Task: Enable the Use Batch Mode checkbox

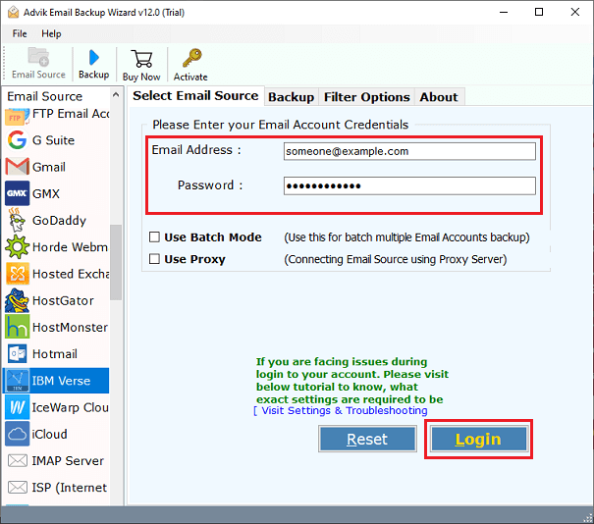Action: pyautogui.click(x=154, y=237)
